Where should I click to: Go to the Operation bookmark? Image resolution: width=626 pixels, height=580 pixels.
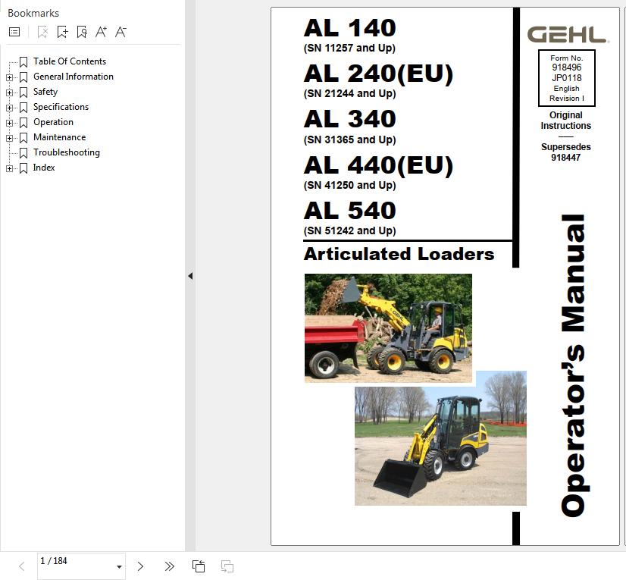[53, 122]
